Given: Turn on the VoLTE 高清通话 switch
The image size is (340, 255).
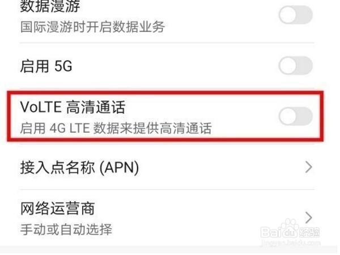Looking at the screenshot, I should (296, 116).
